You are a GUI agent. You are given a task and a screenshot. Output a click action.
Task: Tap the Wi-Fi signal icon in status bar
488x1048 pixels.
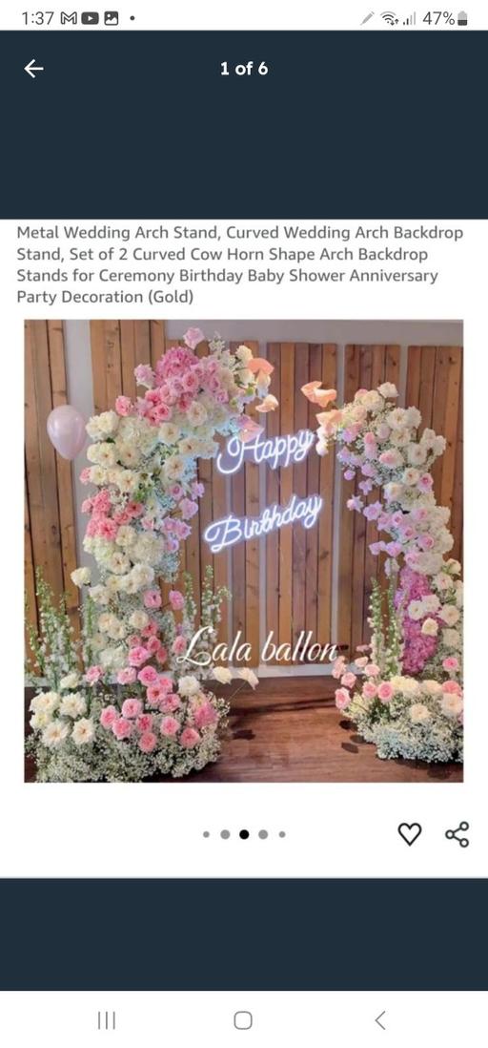click(389, 19)
